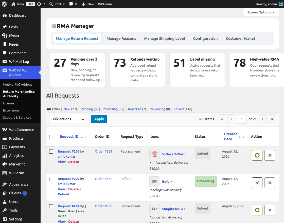Filter requests by Solved (116)
The image size is (284, 223).
pyautogui.click(x=183, y=109)
